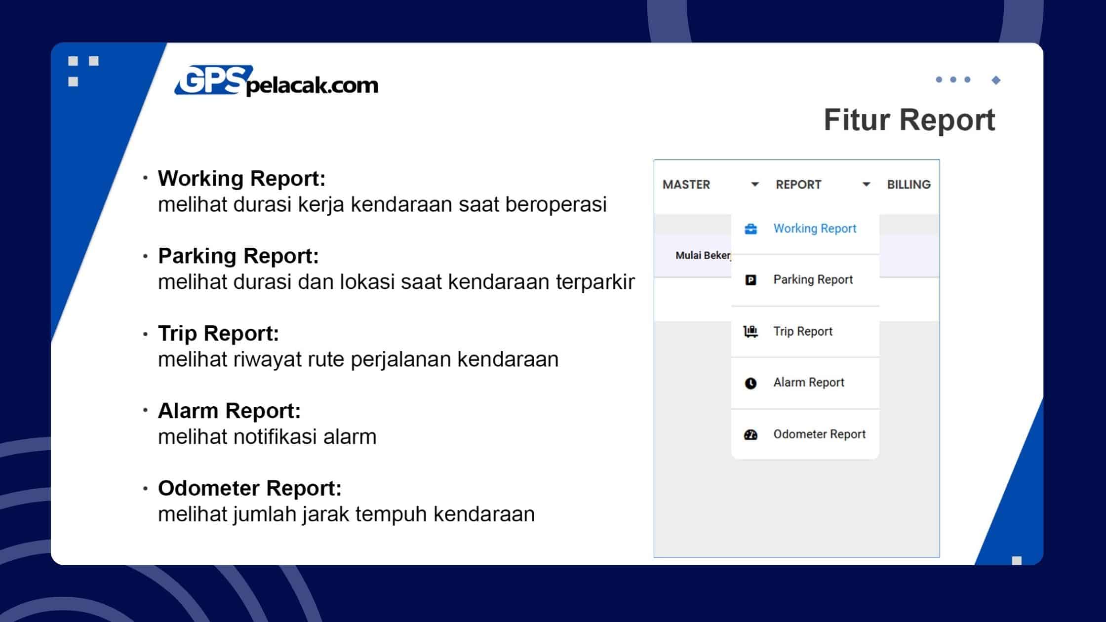Screen dimensions: 1106x622
Task: Click the small square bottom-right corner
Action: point(1016,560)
